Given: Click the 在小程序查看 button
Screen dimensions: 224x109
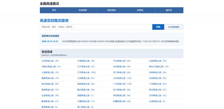Looking at the screenshot, I should (x=174, y=27).
